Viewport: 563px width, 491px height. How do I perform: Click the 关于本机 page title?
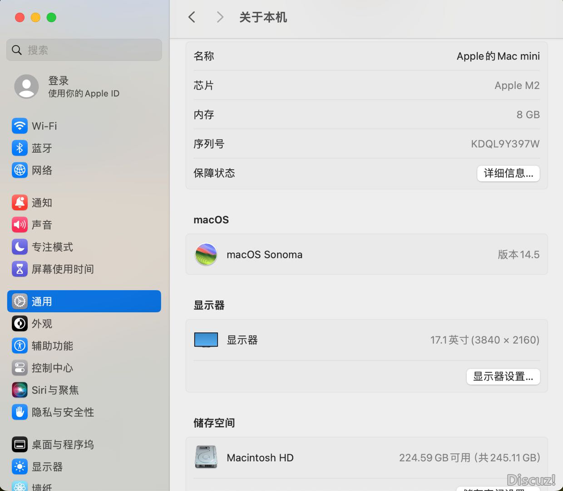click(x=263, y=17)
